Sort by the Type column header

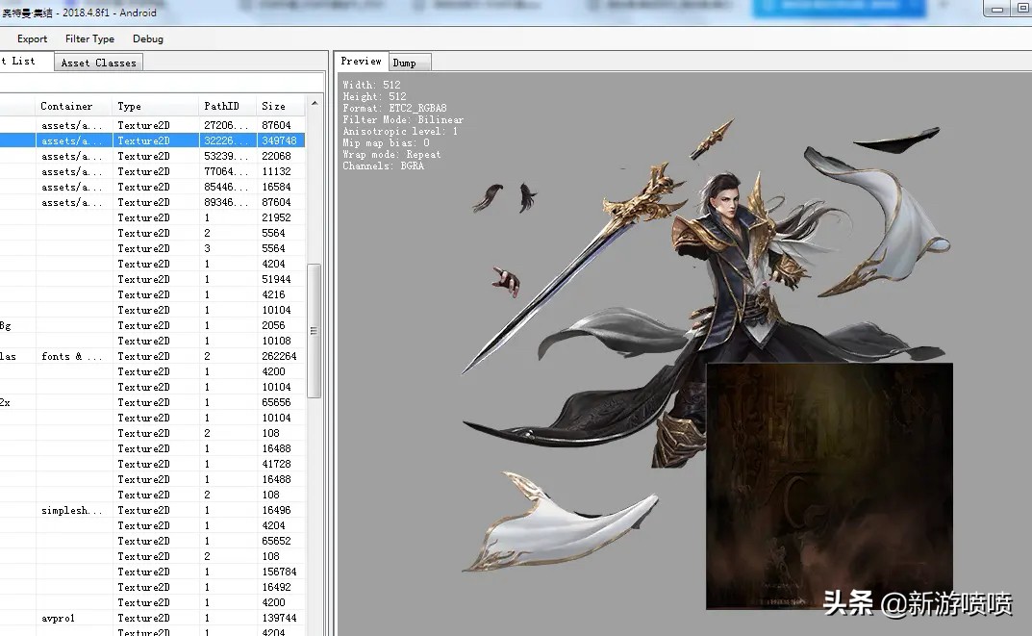156,106
